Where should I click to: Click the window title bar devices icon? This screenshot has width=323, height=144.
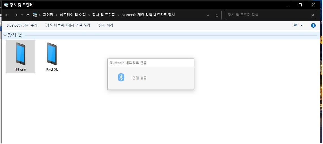tap(6, 5)
